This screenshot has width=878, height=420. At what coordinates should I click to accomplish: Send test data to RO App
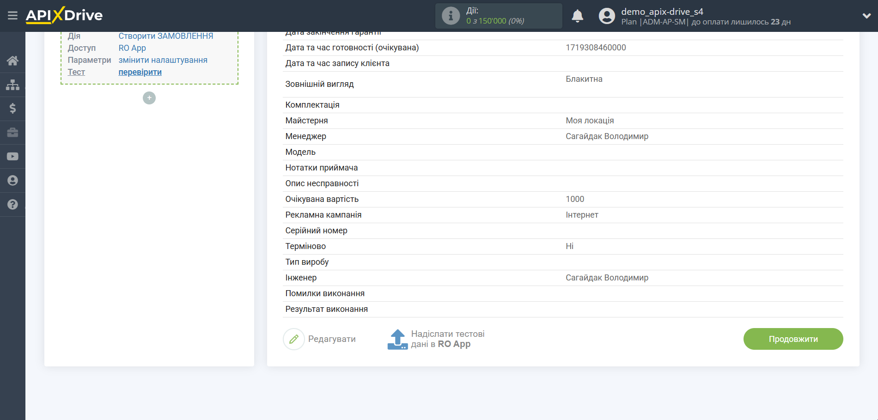436,339
